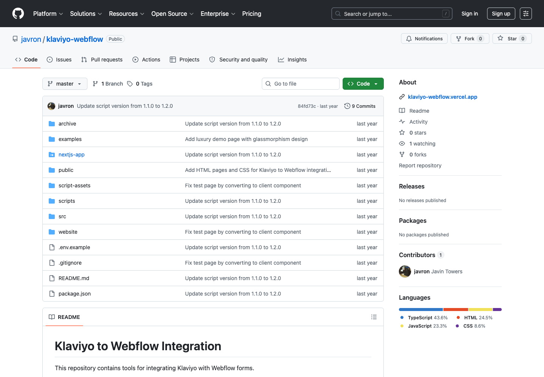Switch to the Code tab
The height and width of the screenshot is (377, 544).
pyautogui.click(x=26, y=60)
